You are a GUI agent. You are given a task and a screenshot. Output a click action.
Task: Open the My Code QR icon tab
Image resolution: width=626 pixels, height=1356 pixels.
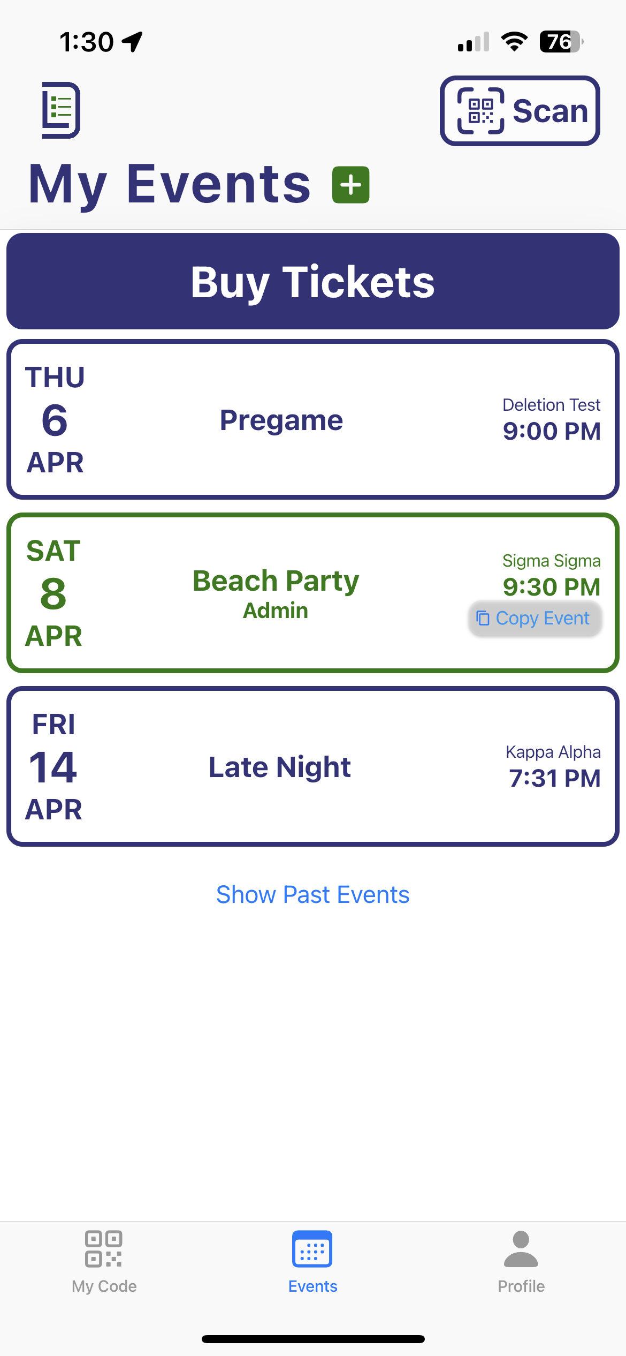(x=103, y=1248)
